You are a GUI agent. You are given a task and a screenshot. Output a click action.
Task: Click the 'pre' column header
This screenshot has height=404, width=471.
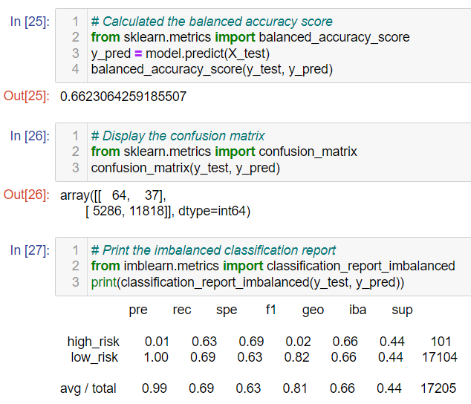point(138,310)
